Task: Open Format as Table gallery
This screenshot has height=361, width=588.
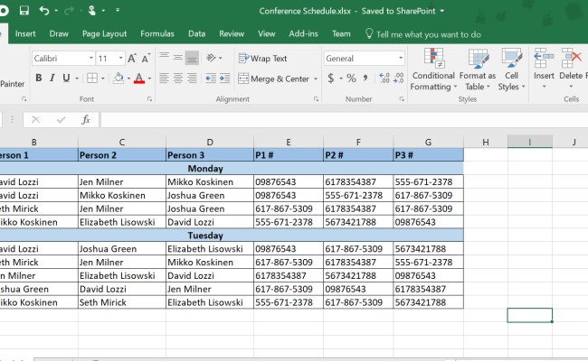Action: coord(478,69)
